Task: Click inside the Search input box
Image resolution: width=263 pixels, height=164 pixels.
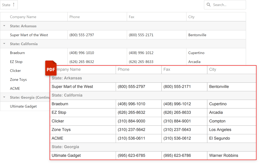Action: coord(226,5)
